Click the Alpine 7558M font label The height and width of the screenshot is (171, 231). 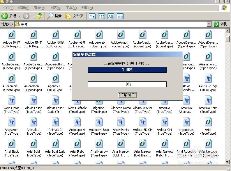[x=143, y=110]
